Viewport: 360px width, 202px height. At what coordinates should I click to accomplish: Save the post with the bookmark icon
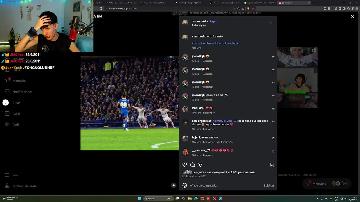(x=272, y=165)
